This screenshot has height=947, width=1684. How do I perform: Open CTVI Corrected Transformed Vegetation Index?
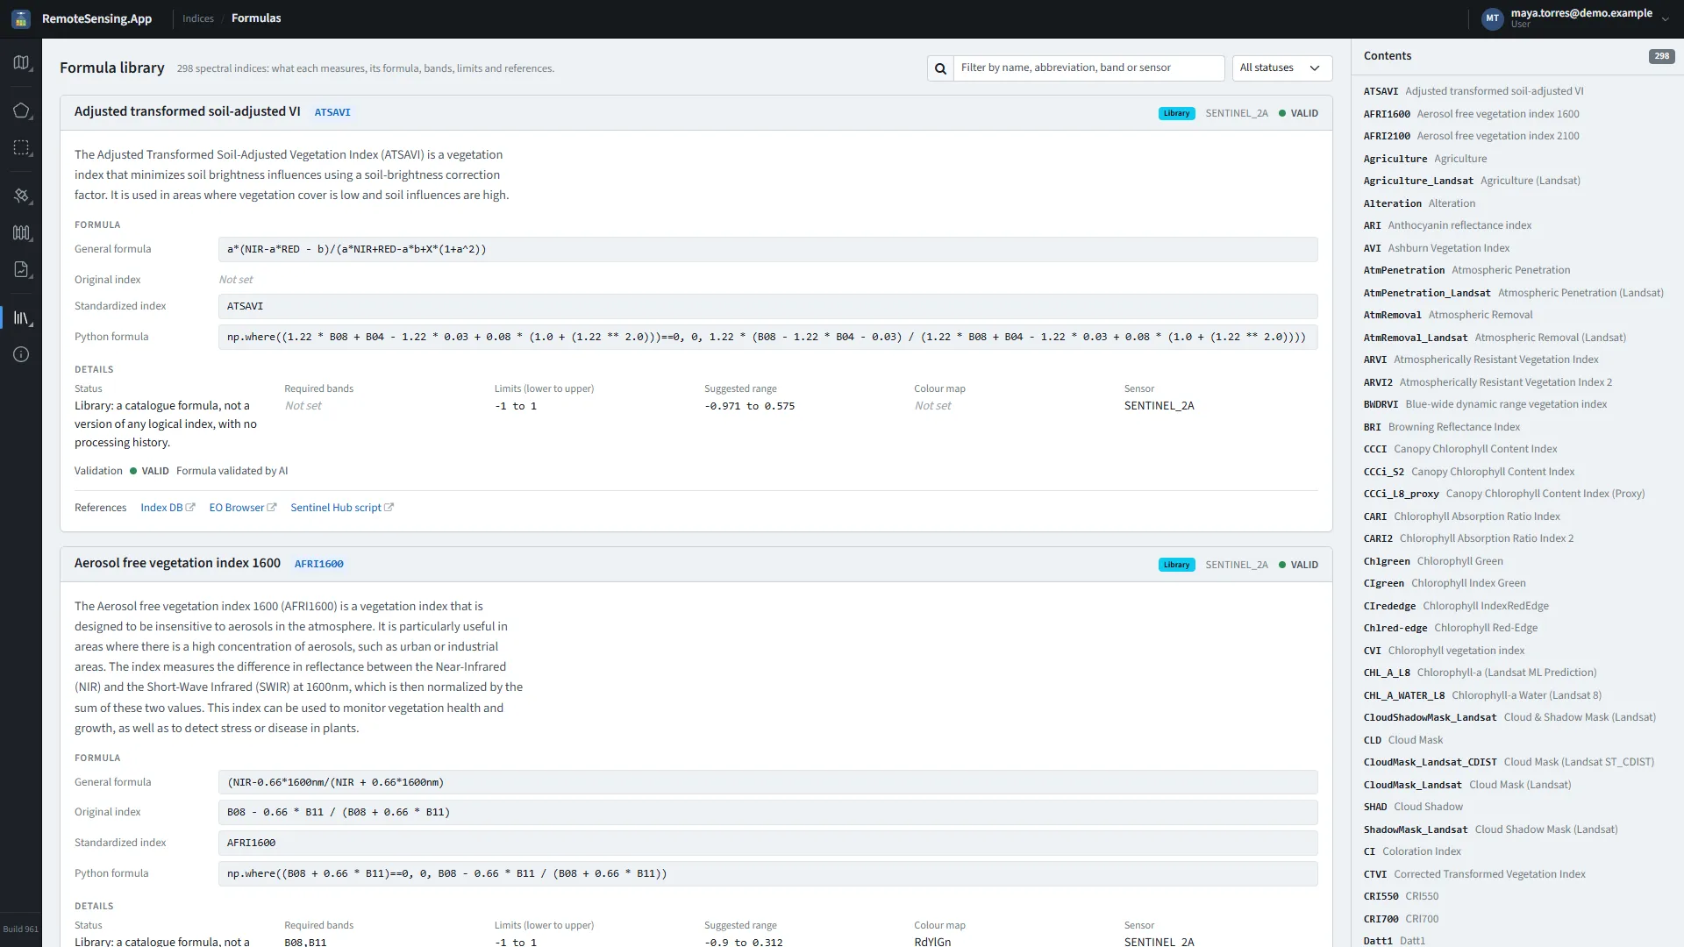pyautogui.click(x=1474, y=874)
